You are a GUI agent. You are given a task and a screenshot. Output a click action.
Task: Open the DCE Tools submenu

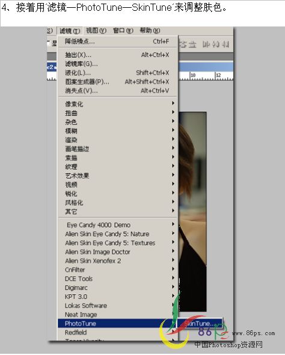[118, 279]
